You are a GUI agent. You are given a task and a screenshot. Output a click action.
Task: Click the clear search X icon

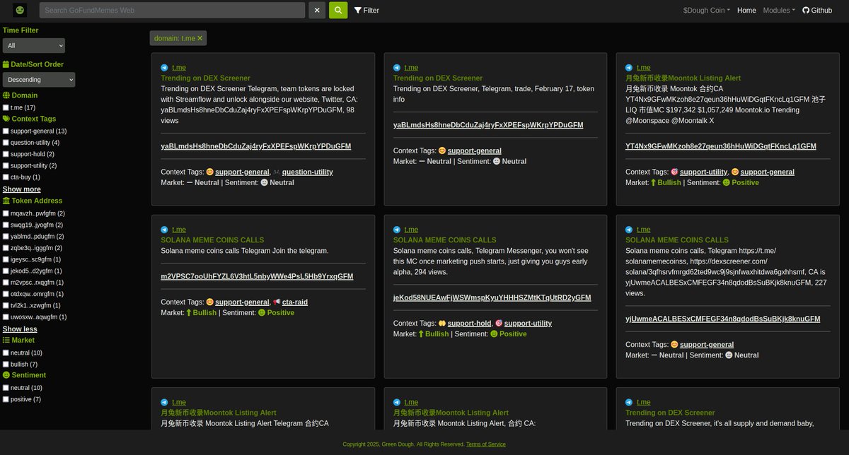pos(316,10)
